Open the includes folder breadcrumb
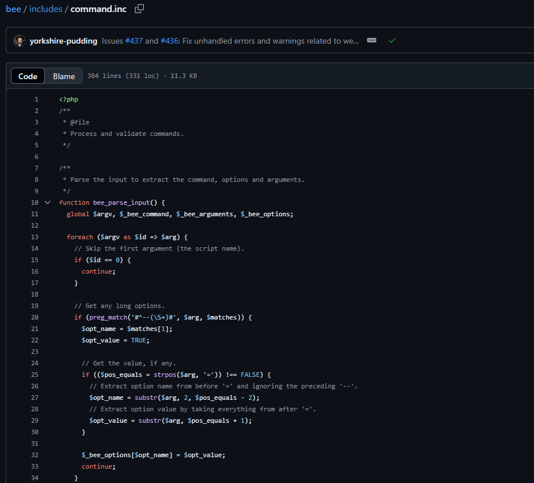This screenshot has height=483, width=534. 46,9
